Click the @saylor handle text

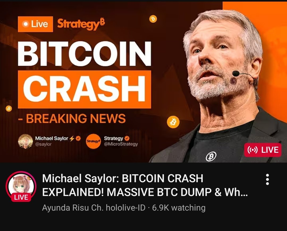click(x=43, y=144)
